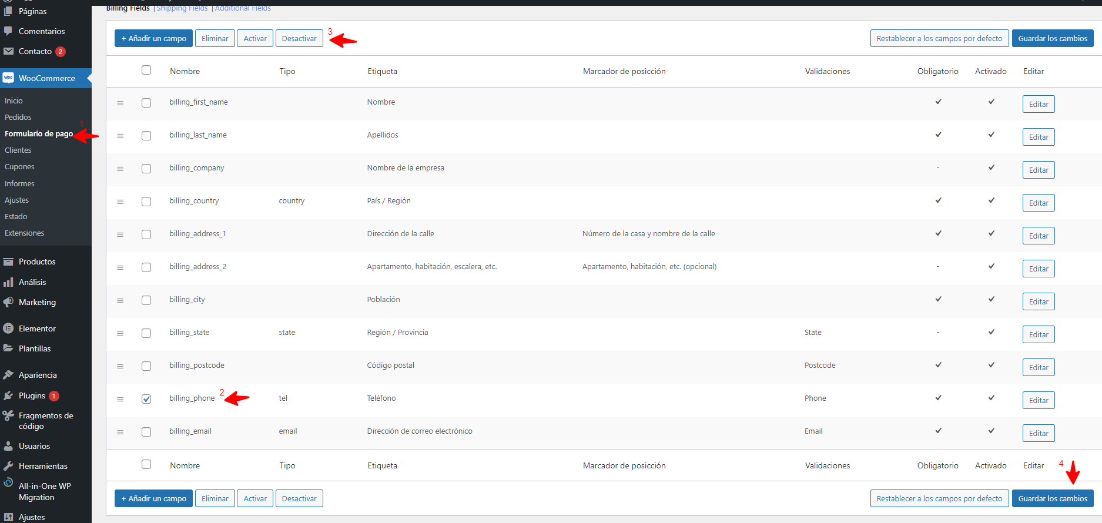Open the Clientes submenu item
This screenshot has height=523, width=1102.
tap(18, 150)
